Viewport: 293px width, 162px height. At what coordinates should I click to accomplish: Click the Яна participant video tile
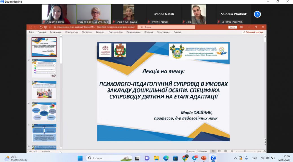pyautogui.click(x=199, y=14)
